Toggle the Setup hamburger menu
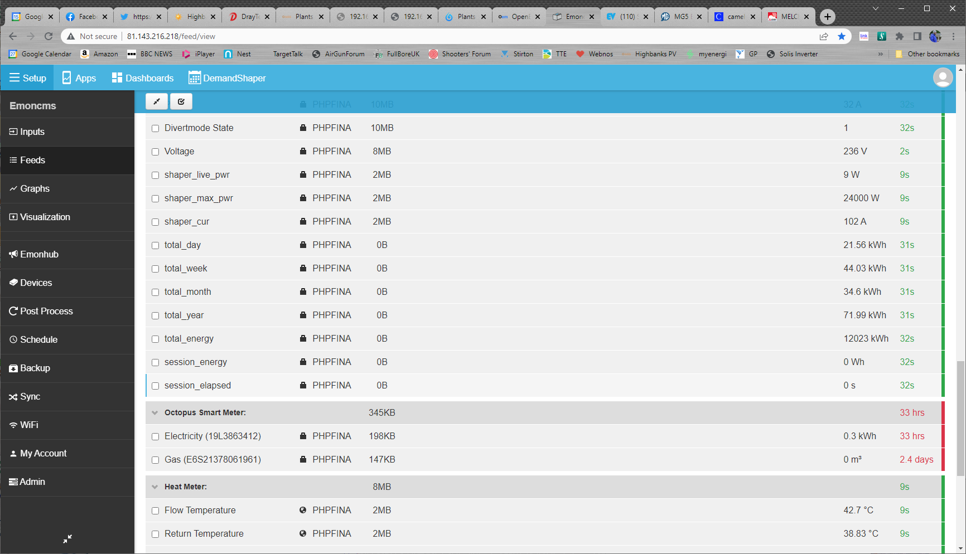The width and height of the screenshot is (966, 554). click(27, 78)
